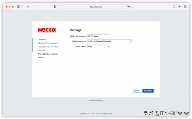Close the Safari window
This screenshot has height=119, width=192.
pos(7,7)
